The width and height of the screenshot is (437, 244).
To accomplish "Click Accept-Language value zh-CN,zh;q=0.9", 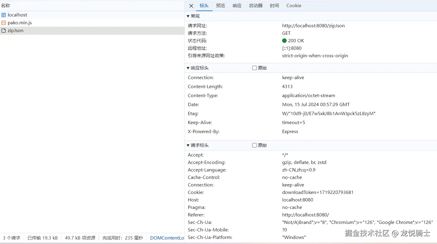I will tap(299, 170).
